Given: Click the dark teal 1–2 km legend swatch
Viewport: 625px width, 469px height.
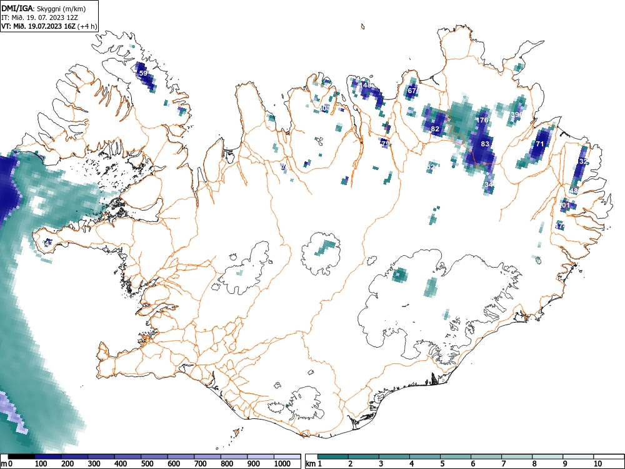Looking at the screenshot, I should (x=333, y=456).
